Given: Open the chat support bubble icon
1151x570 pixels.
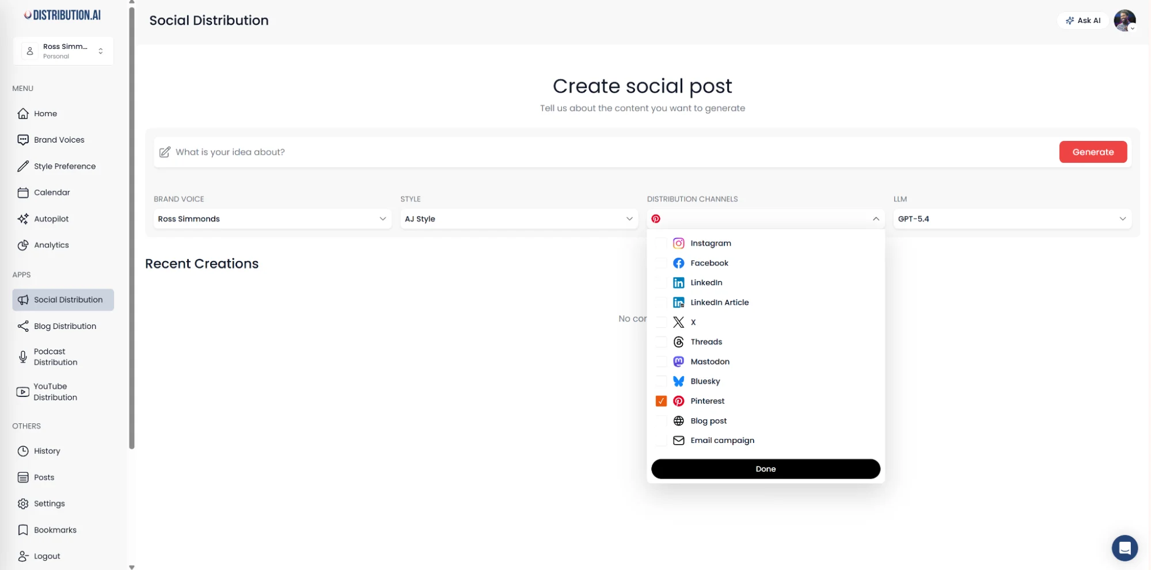Looking at the screenshot, I should (1124, 548).
